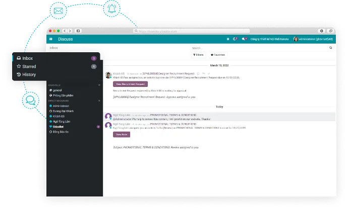348x210 pixels.
Task: Open the browser tab overview icon
Action: click(x=331, y=31)
